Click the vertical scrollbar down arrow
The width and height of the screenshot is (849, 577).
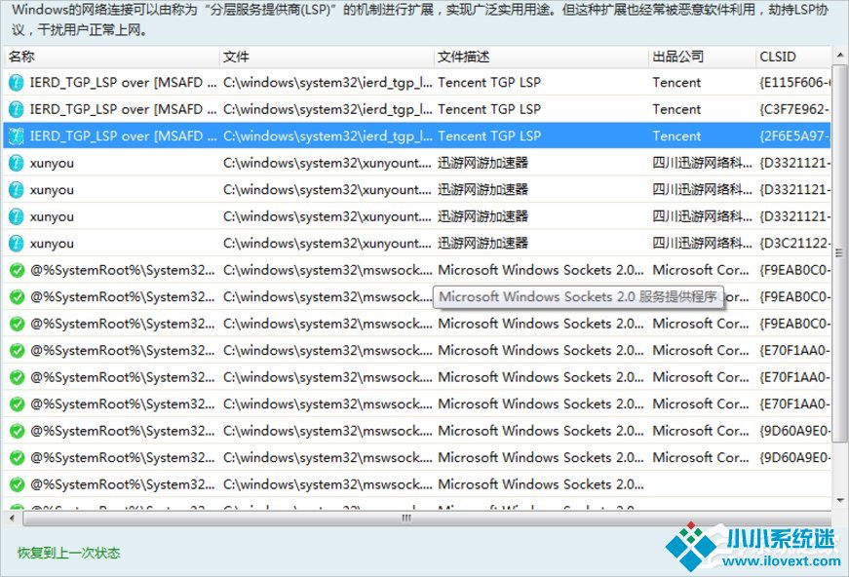[839, 501]
